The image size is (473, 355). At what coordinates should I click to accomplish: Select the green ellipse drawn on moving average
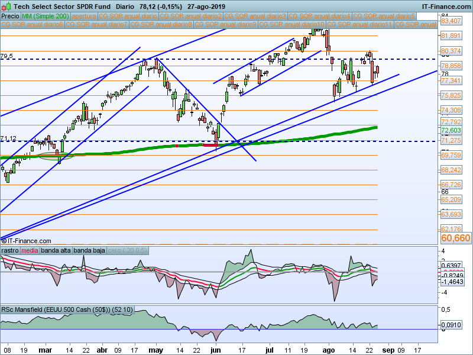pos(56,156)
